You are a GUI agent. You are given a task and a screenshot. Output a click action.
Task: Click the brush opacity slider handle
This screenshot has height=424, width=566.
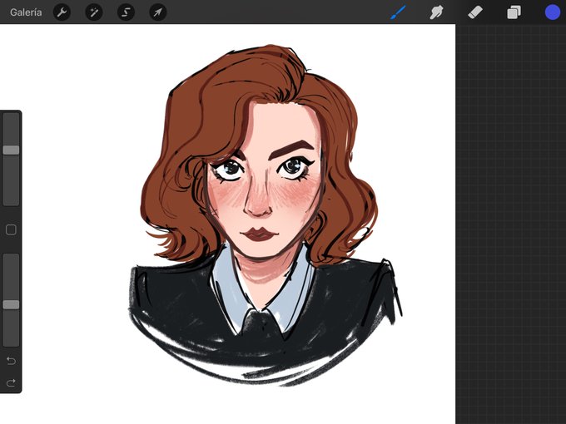pos(11,304)
